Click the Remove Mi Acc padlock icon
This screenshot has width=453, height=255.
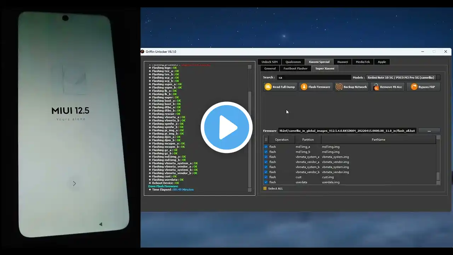(376, 87)
